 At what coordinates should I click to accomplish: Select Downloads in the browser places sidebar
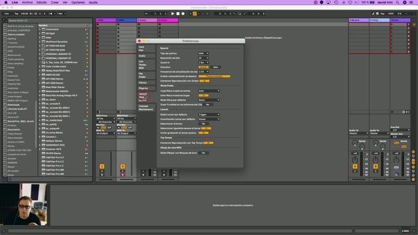pyautogui.click(x=14, y=104)
